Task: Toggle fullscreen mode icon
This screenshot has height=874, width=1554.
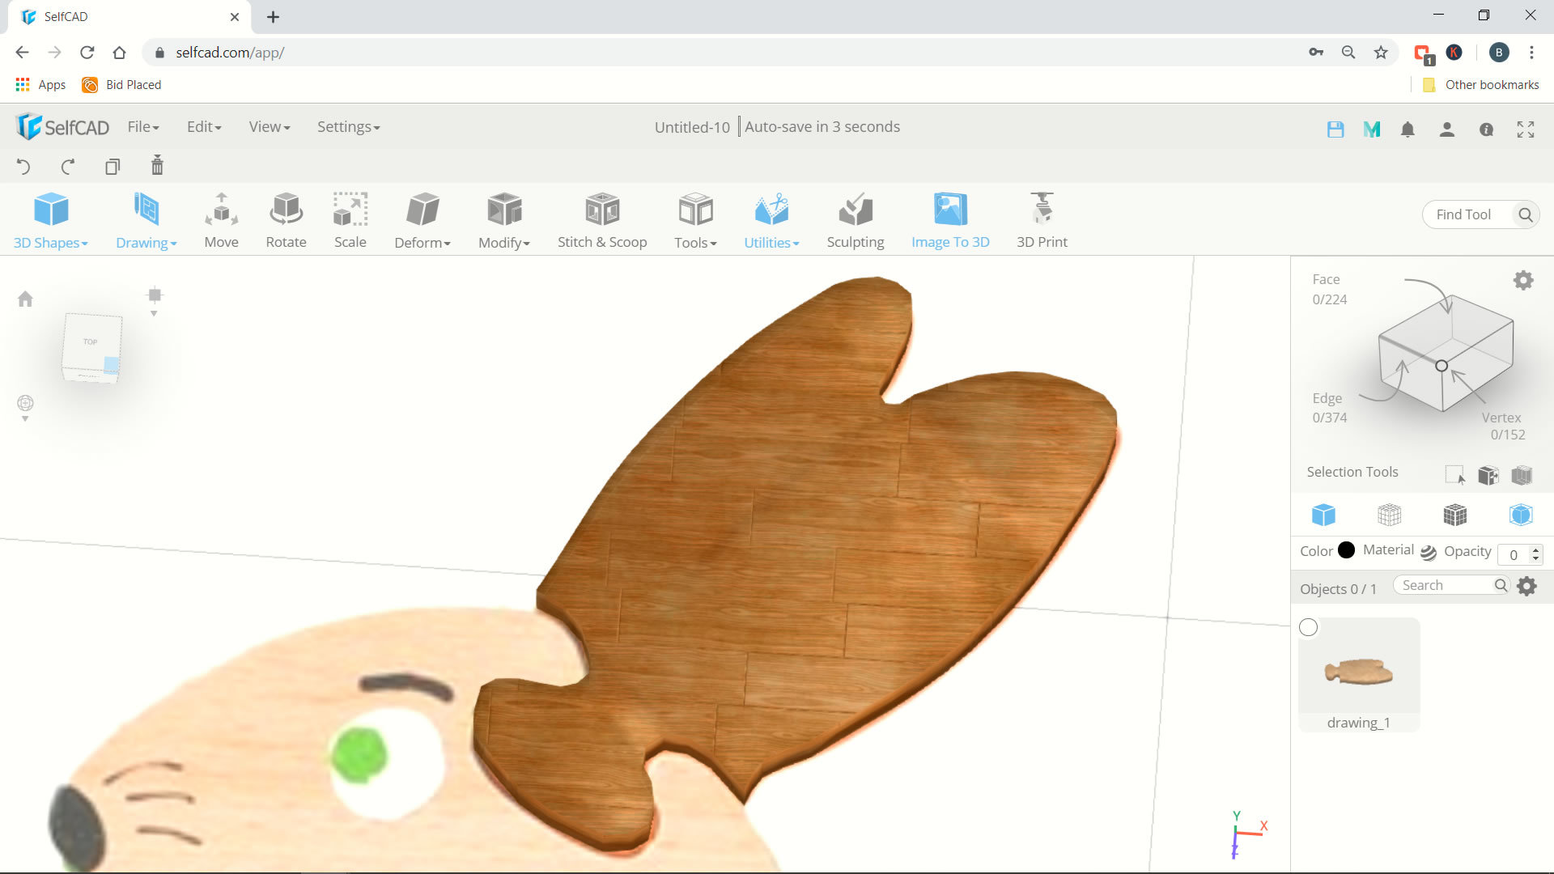Action: coord(1526,129)
